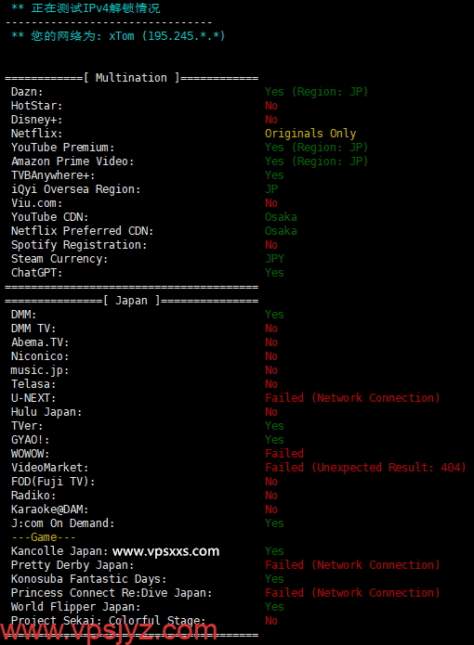Select the 'Originals Only' Netflix result
Screen dimensions: 474x645
pyautogui.click(x=310, y=134)
